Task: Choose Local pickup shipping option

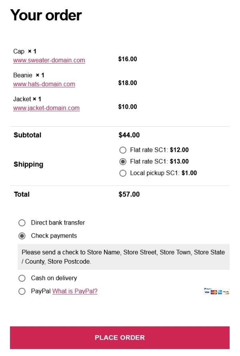Action: click(123, 173)
